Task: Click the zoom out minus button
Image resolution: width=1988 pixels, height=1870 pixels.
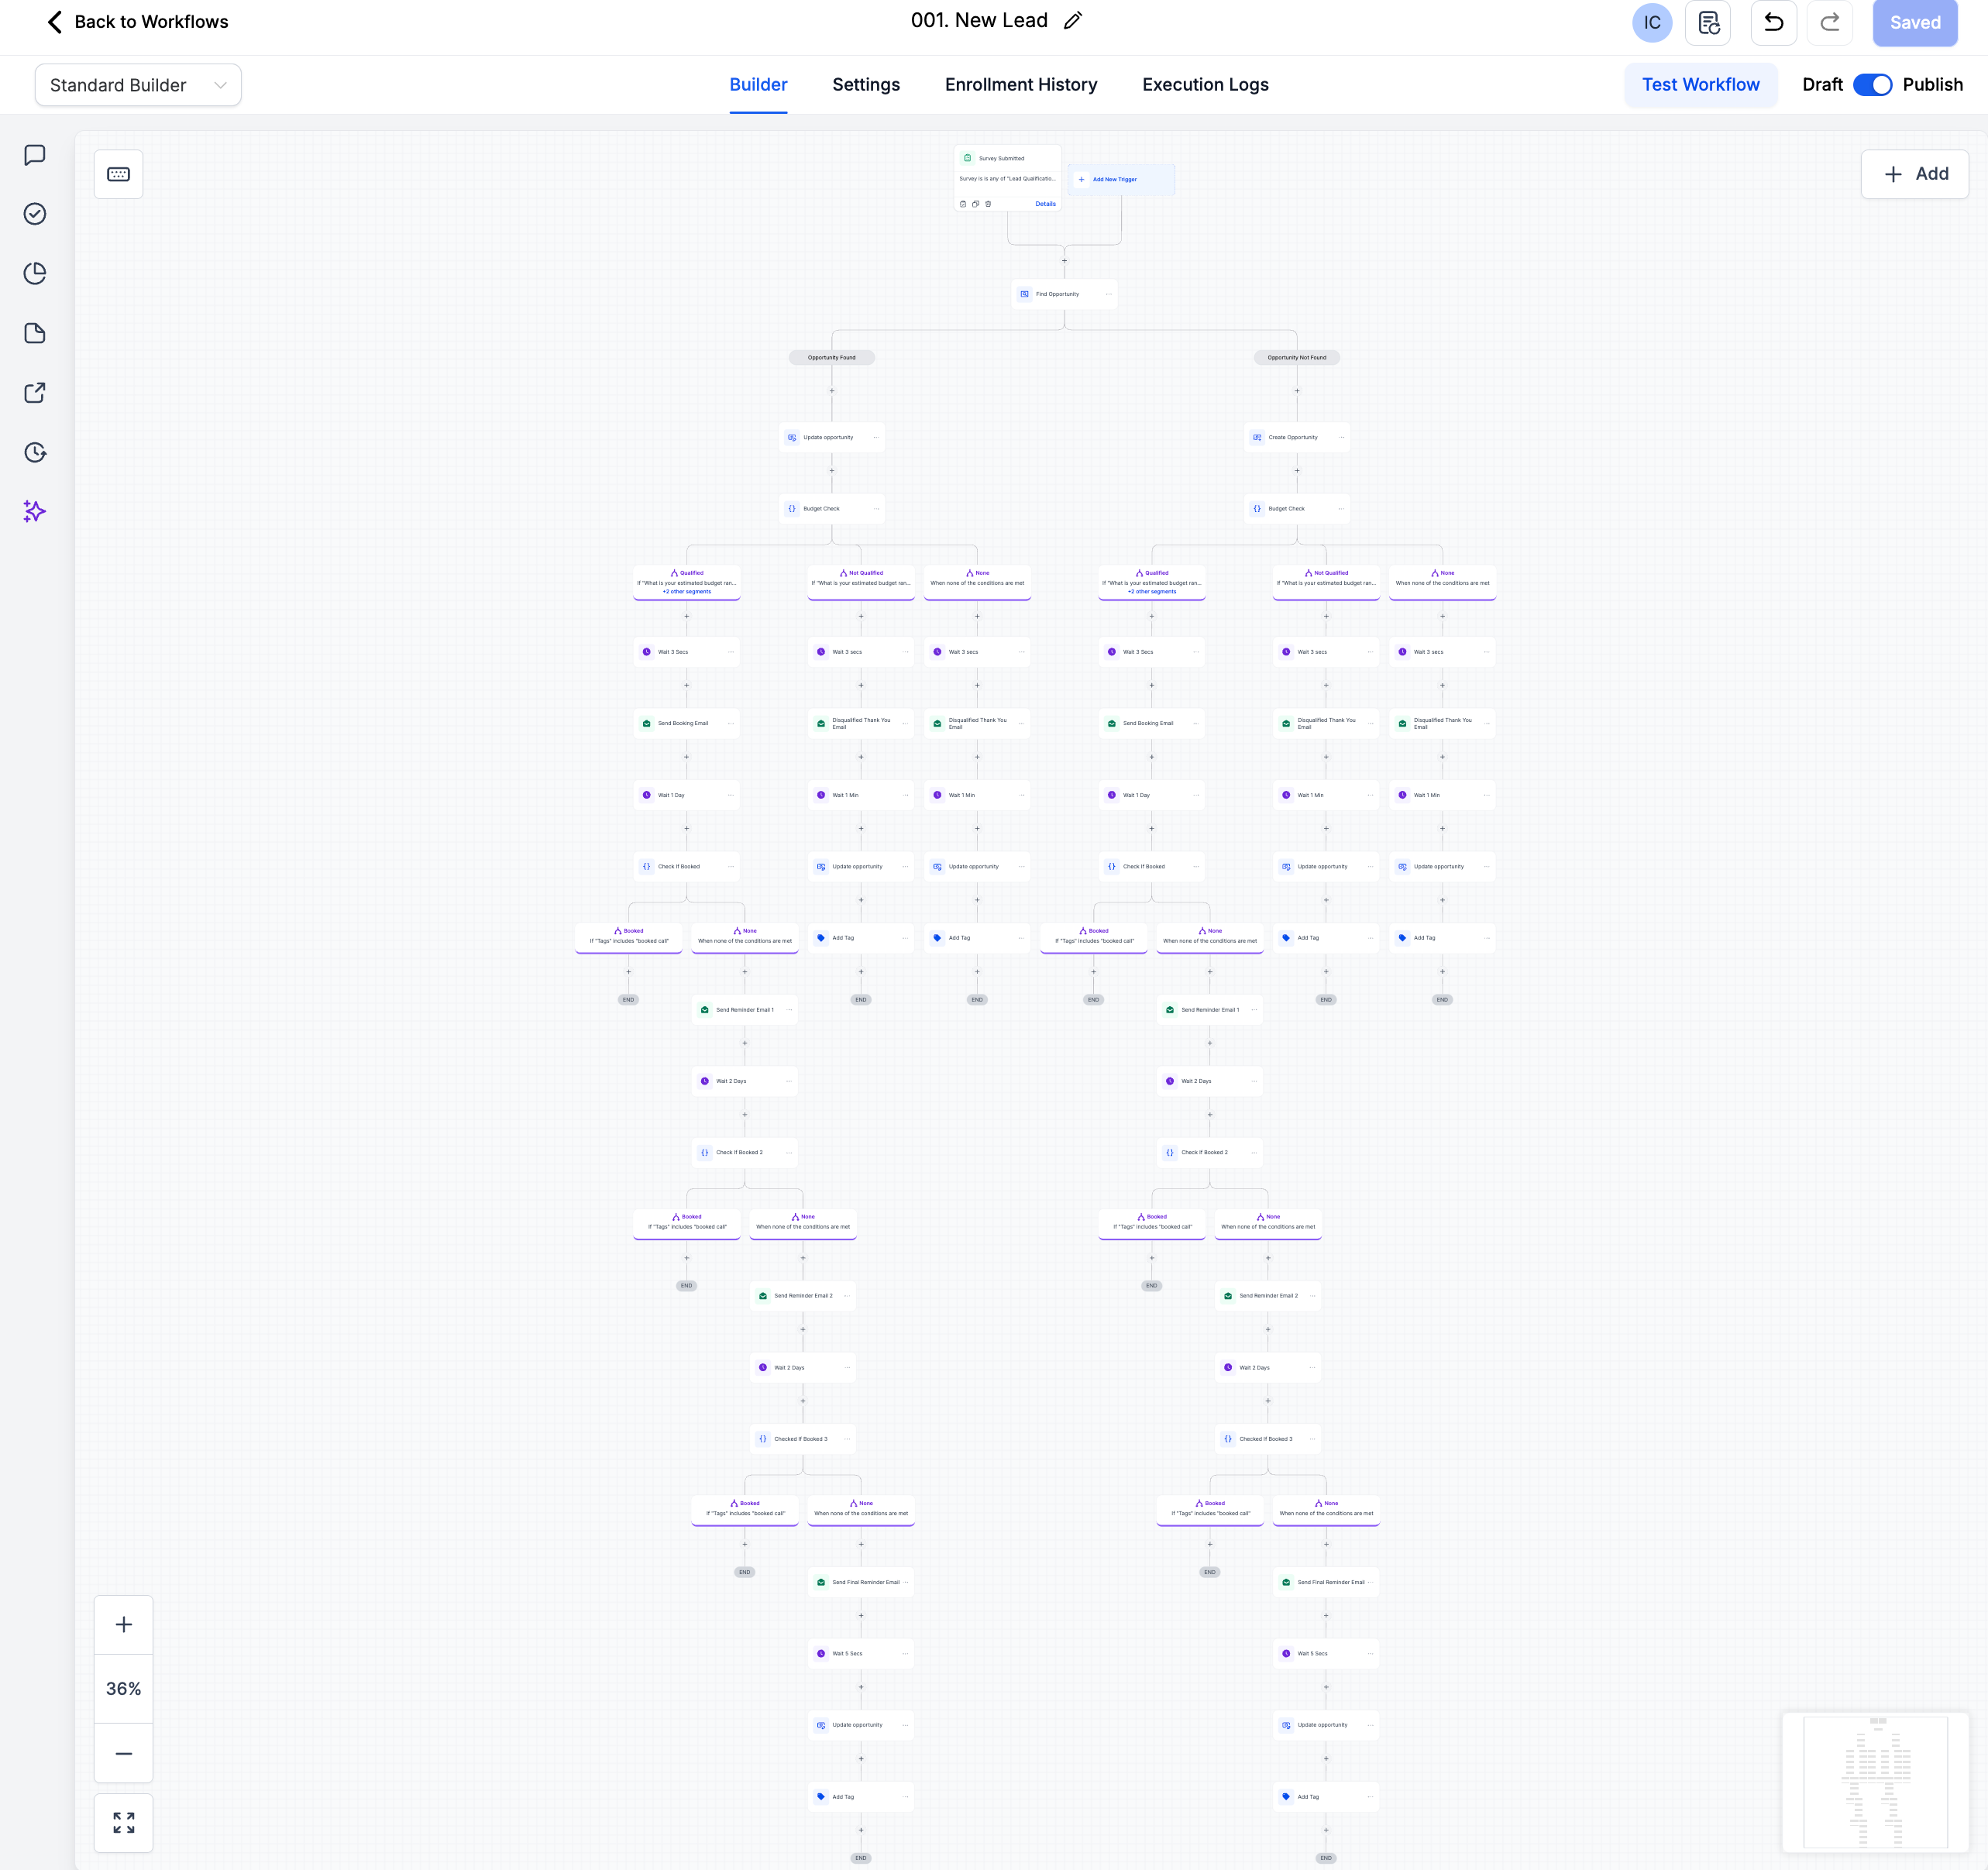Action: click(123, 1753)
